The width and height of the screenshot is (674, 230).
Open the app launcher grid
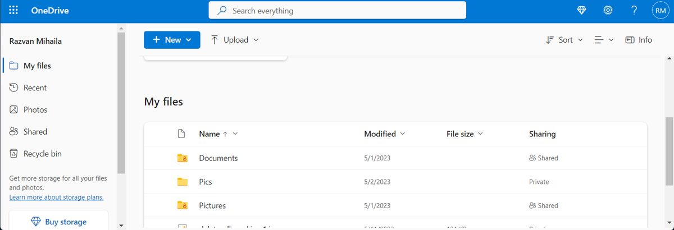pyautogui.click(x=13, y=10)
